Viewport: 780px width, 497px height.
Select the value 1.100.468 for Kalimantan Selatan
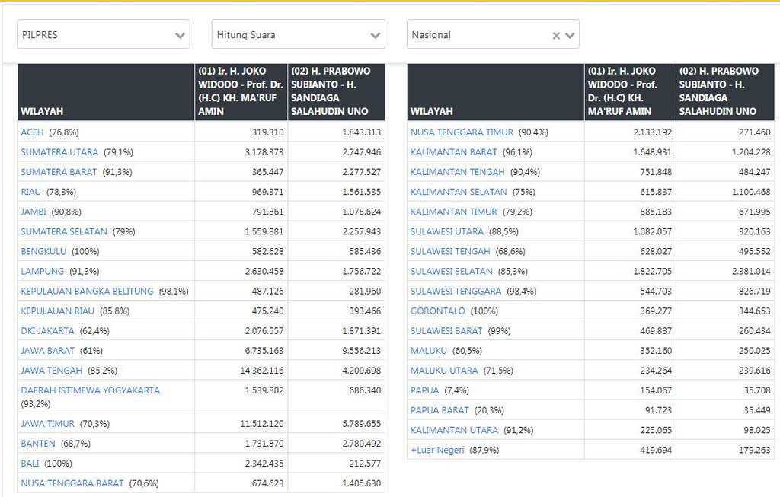click(x=751, y=192)
